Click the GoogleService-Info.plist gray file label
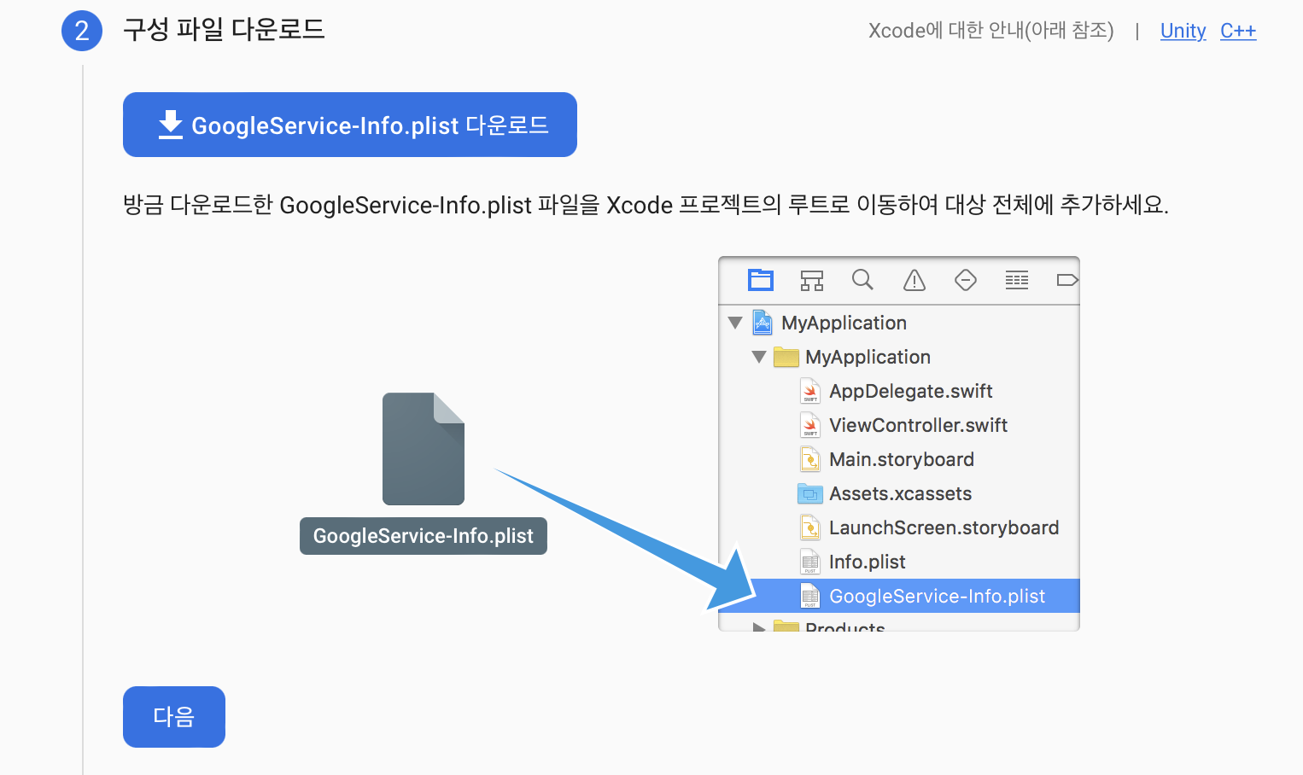Screen dimensions: 1303x775 point(424,536)
